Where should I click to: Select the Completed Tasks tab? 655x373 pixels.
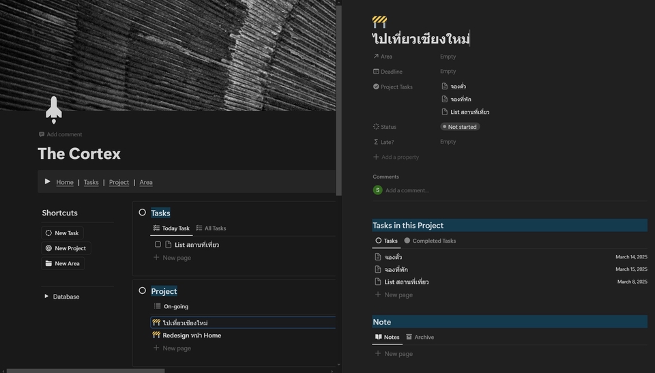(x=430, y=241)
